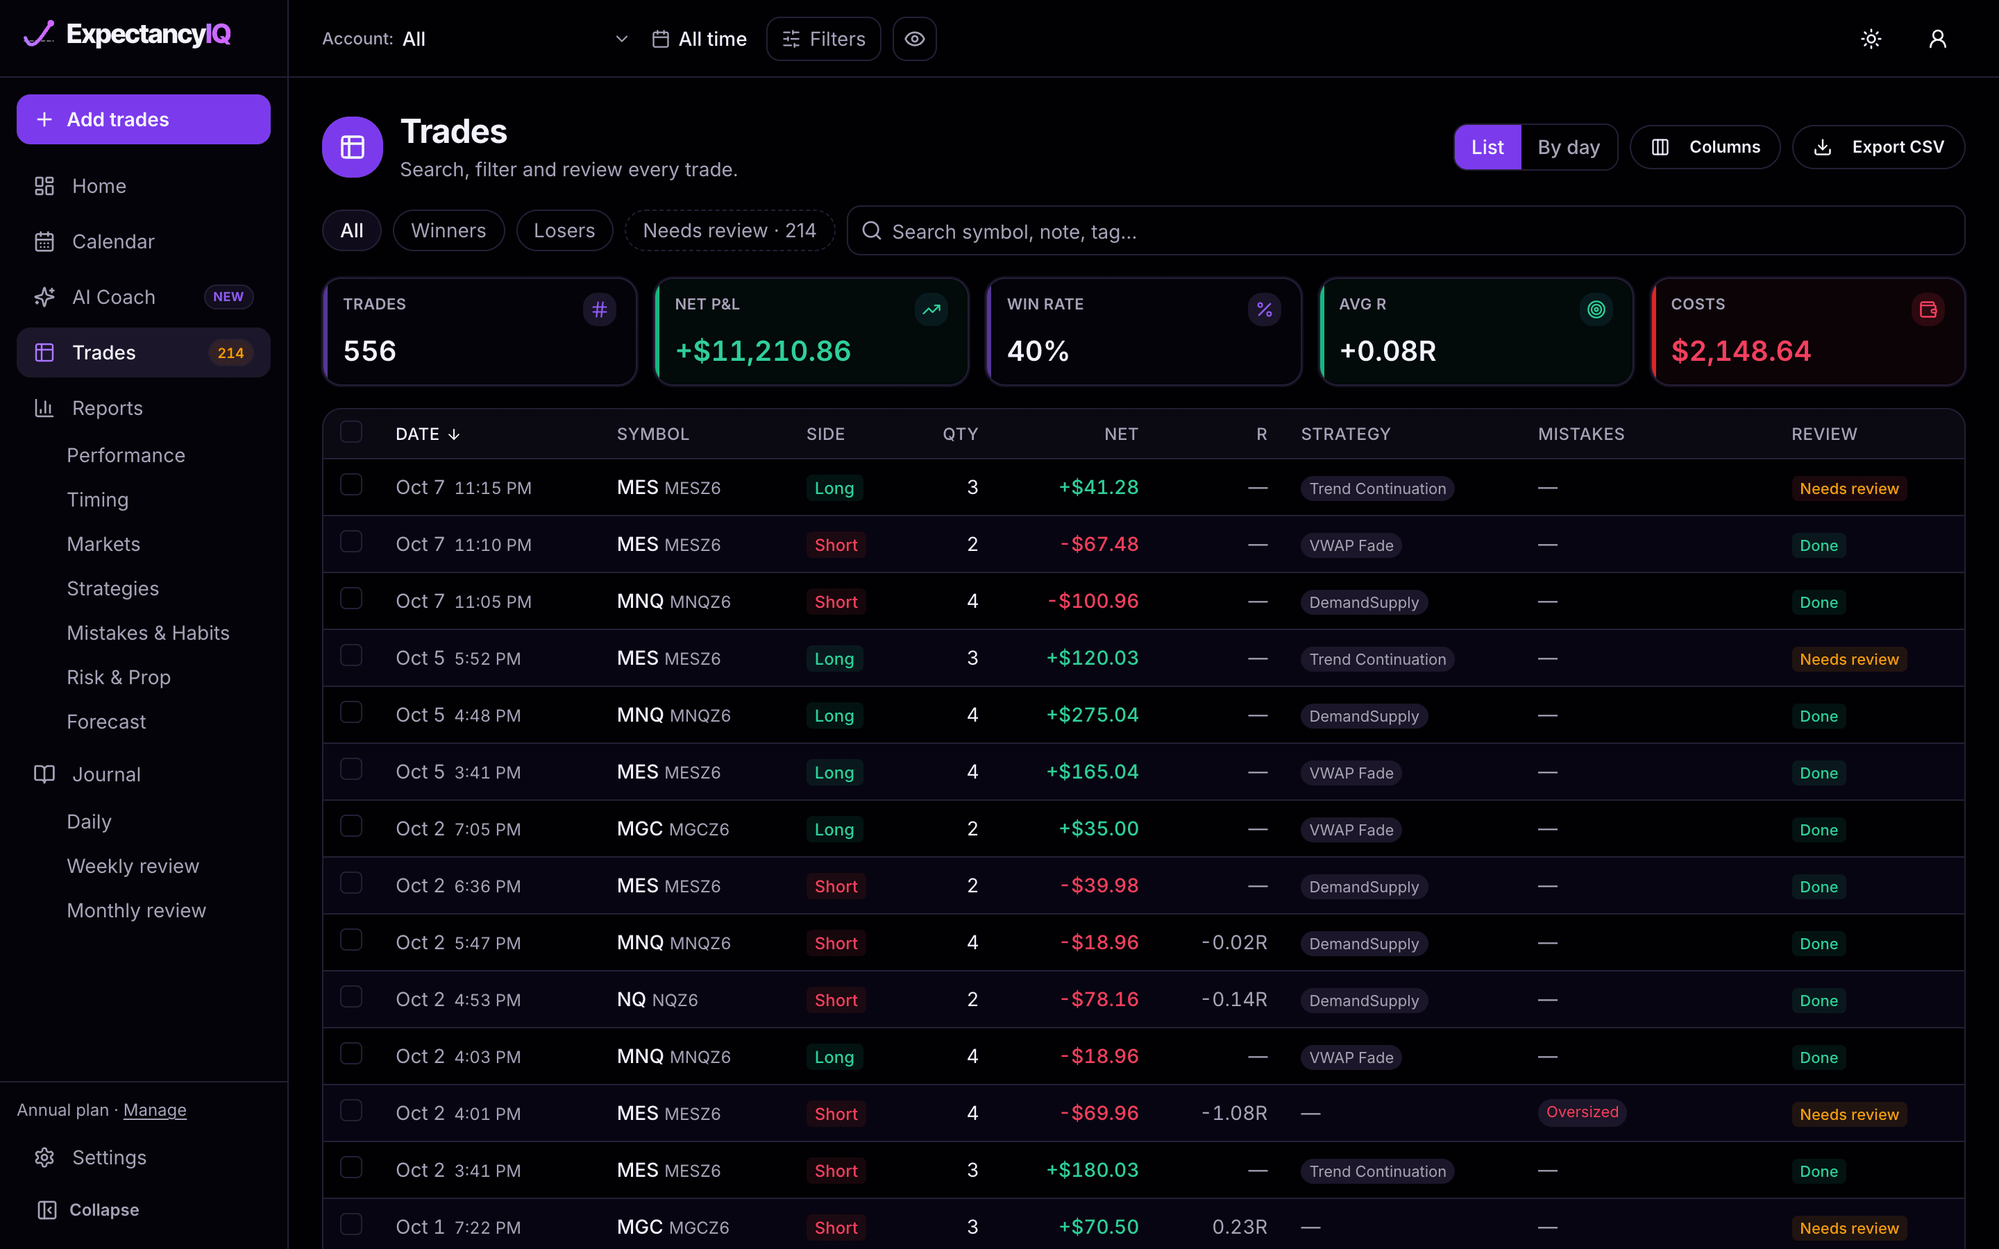Select the Losers filter tab
Viewport: 1999px width, 1249px height.
pyautogui.click(x=564, y=230)
